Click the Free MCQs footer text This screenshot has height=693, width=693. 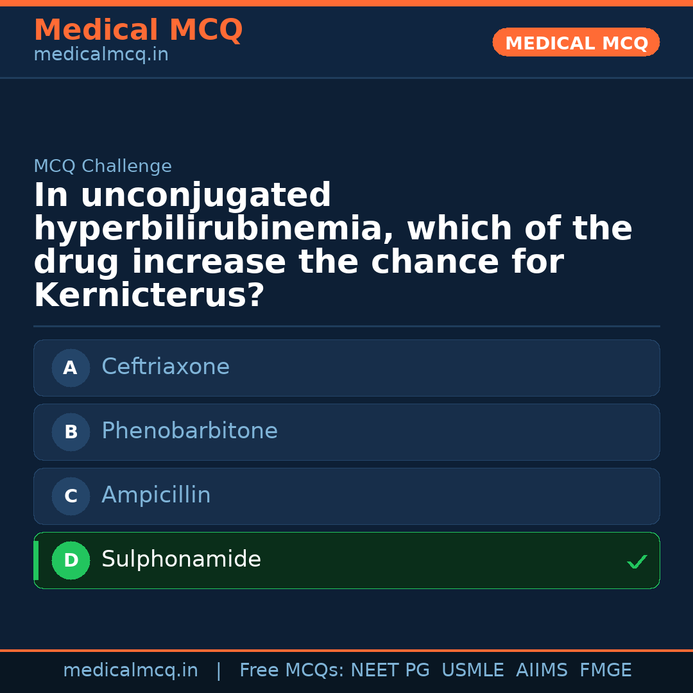(291, 671)
